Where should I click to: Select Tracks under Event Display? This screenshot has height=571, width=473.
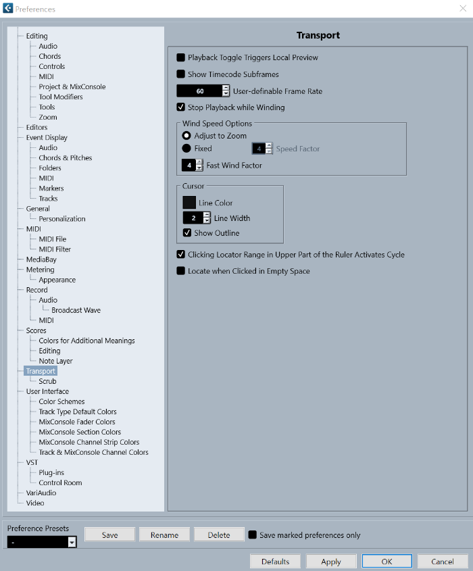point(48,199)
